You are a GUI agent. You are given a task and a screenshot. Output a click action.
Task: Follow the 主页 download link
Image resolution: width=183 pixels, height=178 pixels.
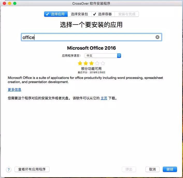tap(104, 98)
